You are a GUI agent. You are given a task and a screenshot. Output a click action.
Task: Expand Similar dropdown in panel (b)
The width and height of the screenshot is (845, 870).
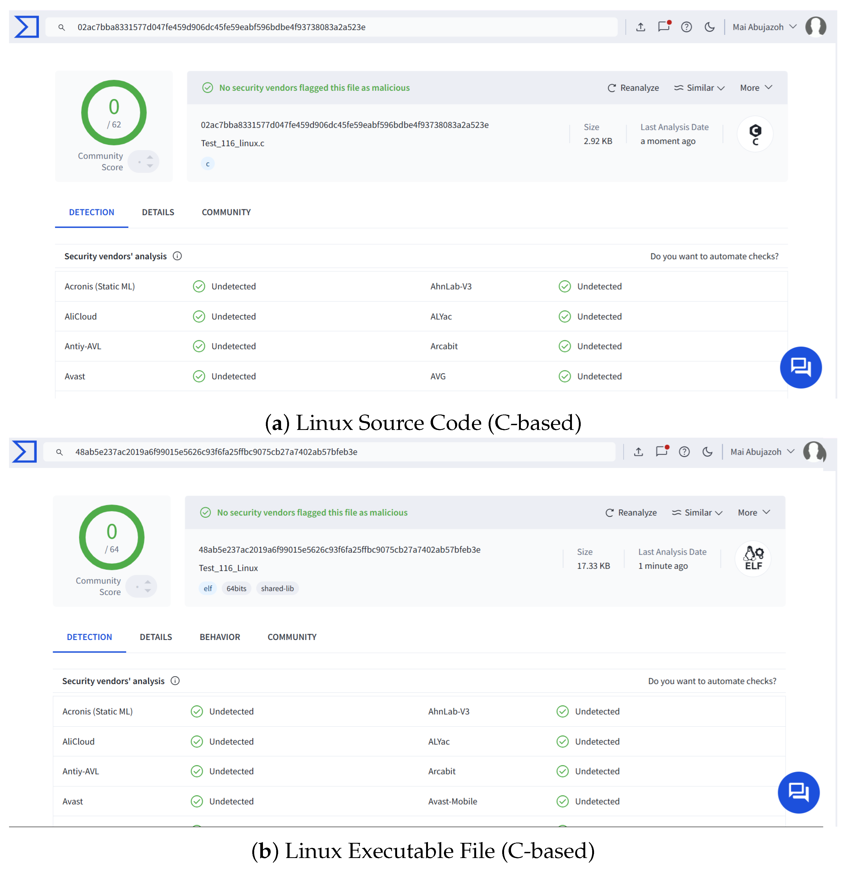697,513
